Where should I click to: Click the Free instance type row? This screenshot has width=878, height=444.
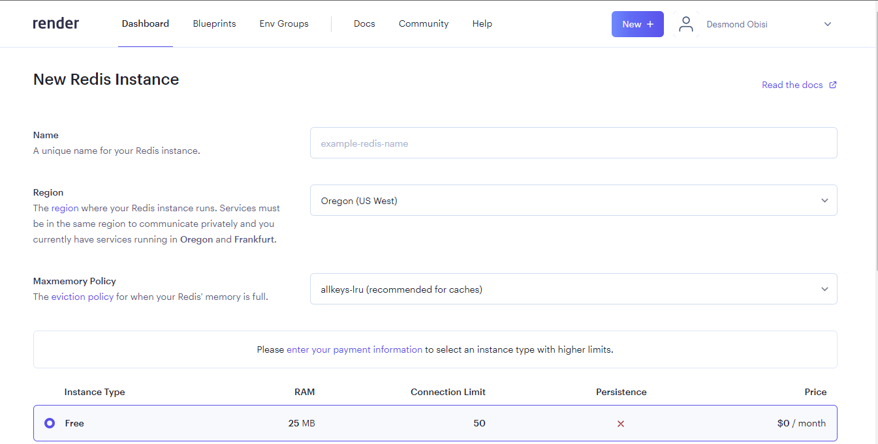click(435, 423)
